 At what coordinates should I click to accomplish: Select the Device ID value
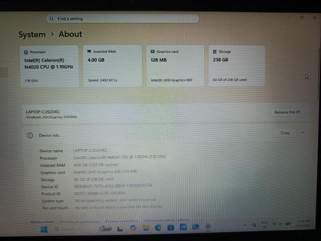coord(113,186)
